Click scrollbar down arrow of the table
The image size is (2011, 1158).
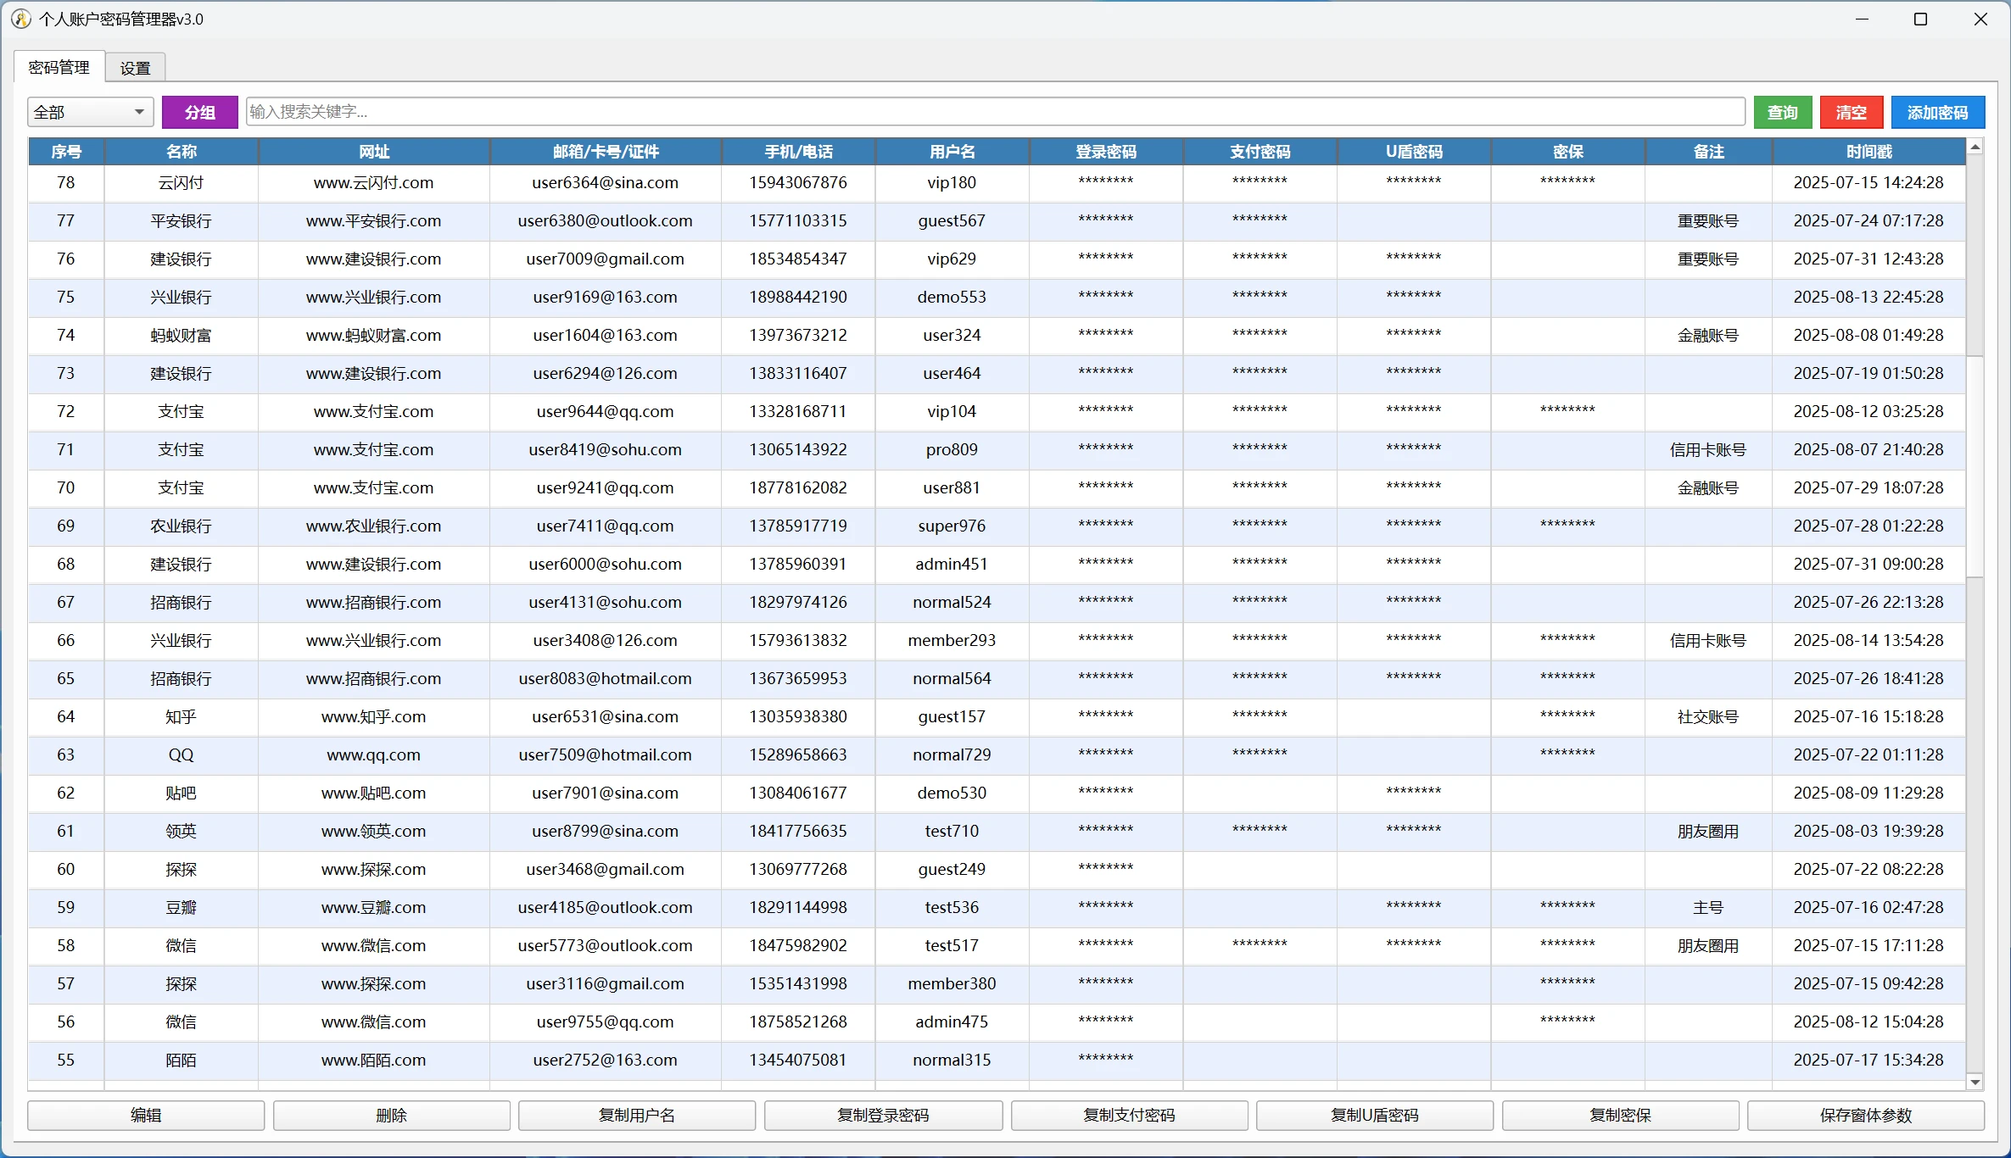click(x=1975, y=1082)
